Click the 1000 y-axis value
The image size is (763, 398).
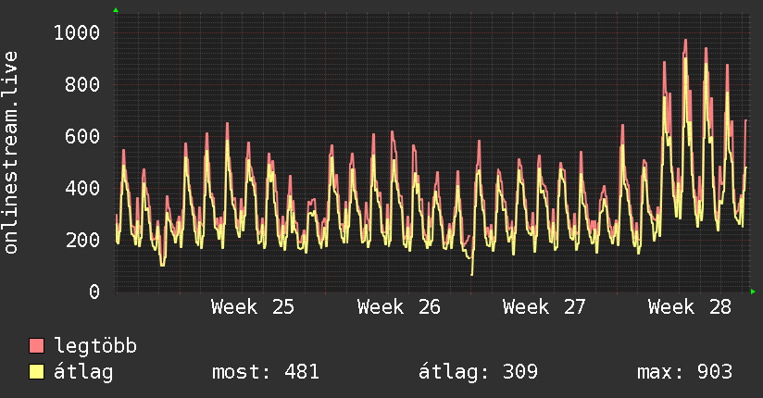click(x=77, y=33)
